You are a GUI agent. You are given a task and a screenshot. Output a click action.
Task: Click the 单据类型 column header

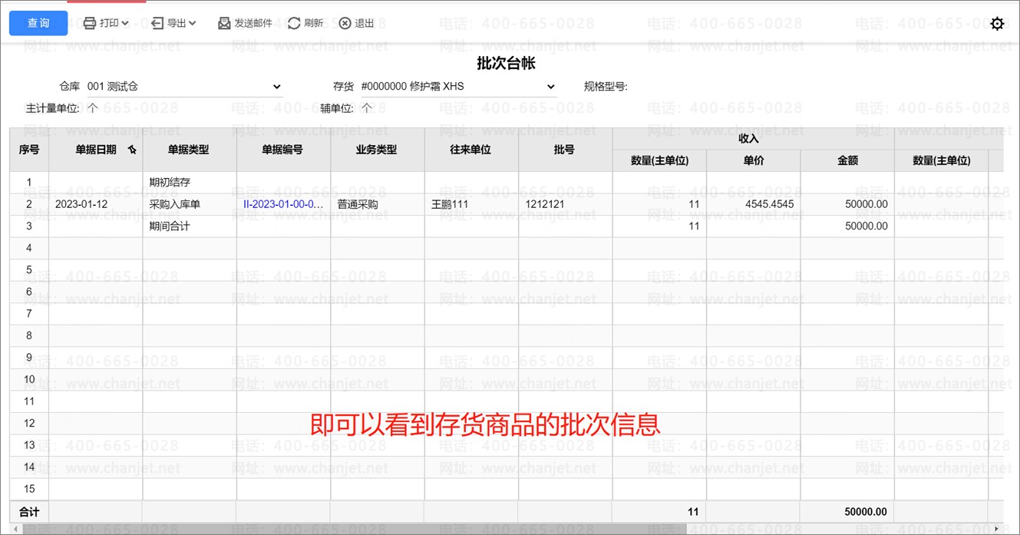(x=189, y=150)
